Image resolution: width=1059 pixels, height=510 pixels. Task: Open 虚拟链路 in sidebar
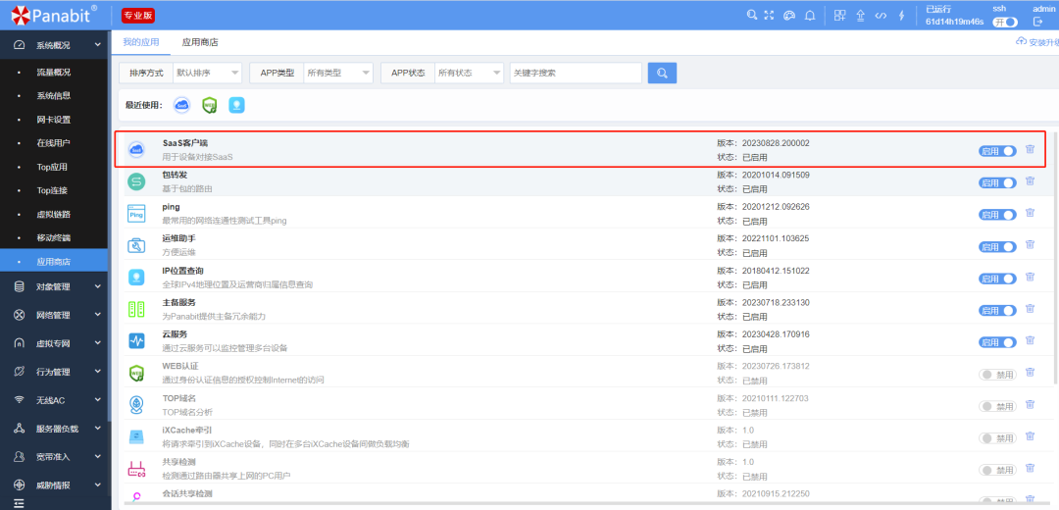point(54,214)
